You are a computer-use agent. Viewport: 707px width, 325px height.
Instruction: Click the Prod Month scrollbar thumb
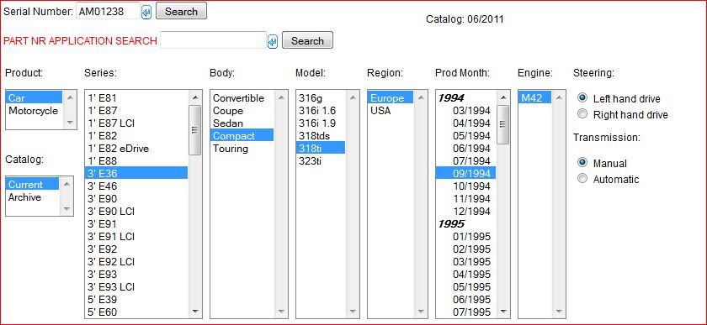tap(503, 124)
